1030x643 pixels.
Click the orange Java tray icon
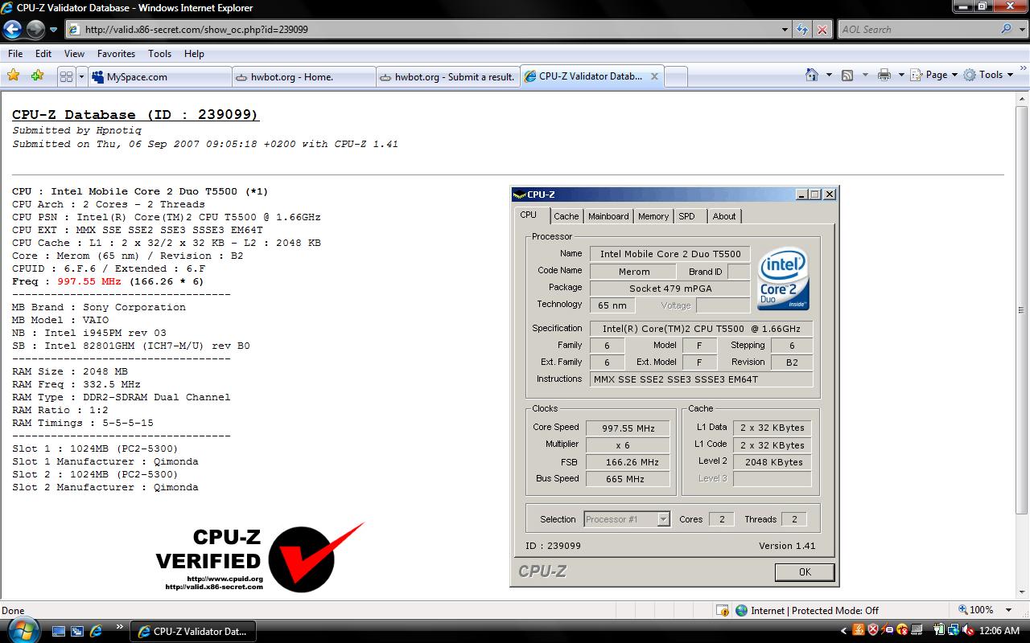859,631
